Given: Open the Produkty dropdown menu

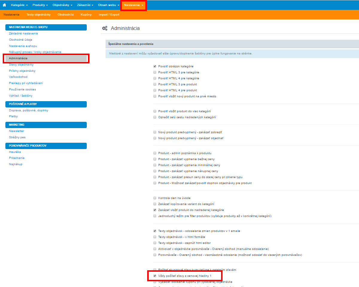Looking at the screenshot, I should click(x=40, y=5).
